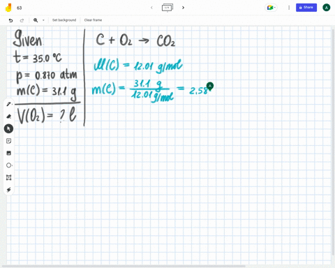Click the horizontal scrollbar at bottom
Image resolution: width=335 pixels, height=268 pixels.
pos(124,266)
